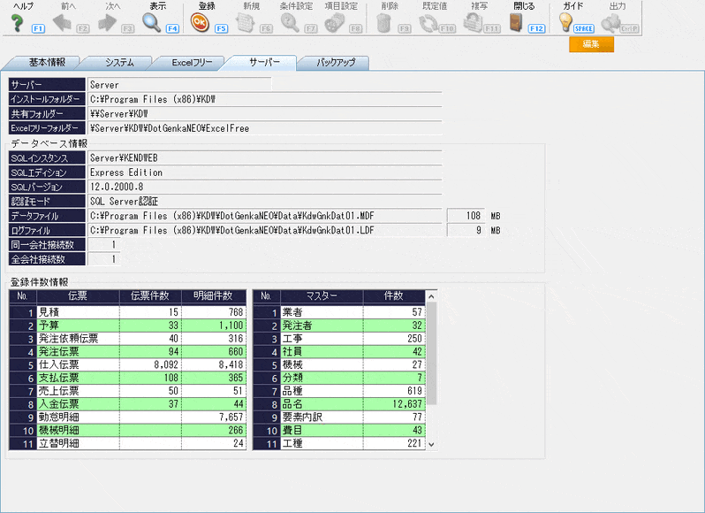
Task: Click the 108 MB data size field
Action: pyautogui.click(x=466, y=216)
